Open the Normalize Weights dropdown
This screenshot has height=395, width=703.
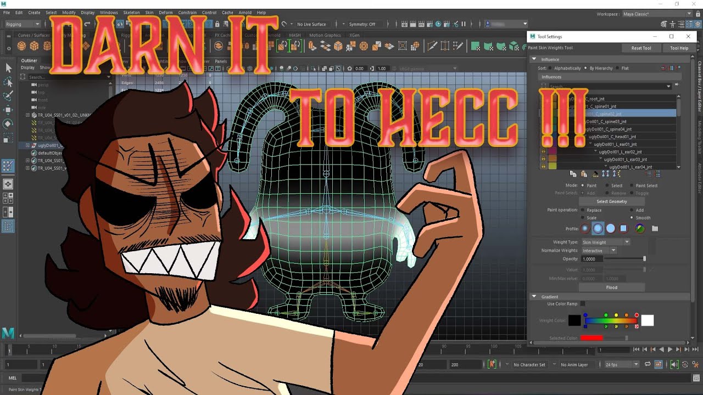click(x=599, y=251)
